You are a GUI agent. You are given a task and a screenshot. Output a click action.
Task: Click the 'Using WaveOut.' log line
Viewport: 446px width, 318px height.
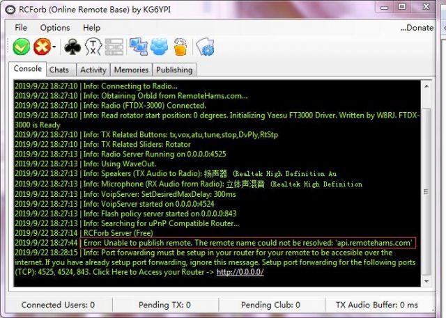pos(85,164)
